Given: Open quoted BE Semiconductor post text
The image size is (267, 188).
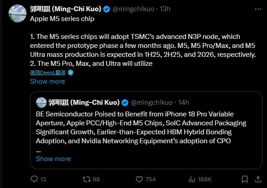Looking at the screenshot, I should click(x=141, y=128).
